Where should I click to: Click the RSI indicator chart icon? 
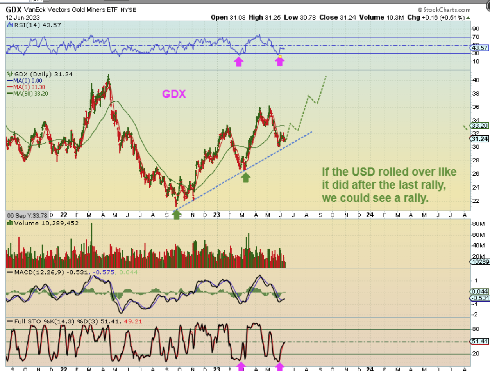[x=9, y=25]
